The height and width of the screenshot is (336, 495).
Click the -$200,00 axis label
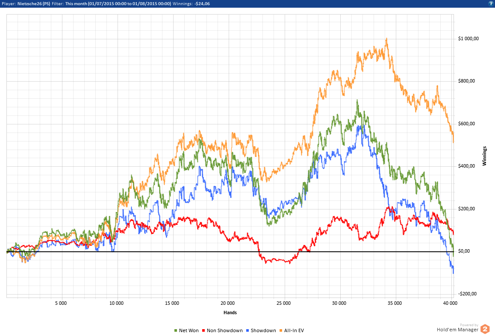(467, 294)
